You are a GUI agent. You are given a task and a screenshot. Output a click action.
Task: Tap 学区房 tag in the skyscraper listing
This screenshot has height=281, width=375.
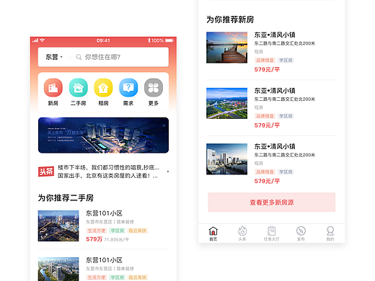286,171
